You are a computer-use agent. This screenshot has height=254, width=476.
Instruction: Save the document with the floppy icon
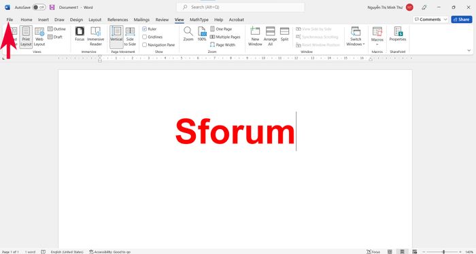pos(52,7)
